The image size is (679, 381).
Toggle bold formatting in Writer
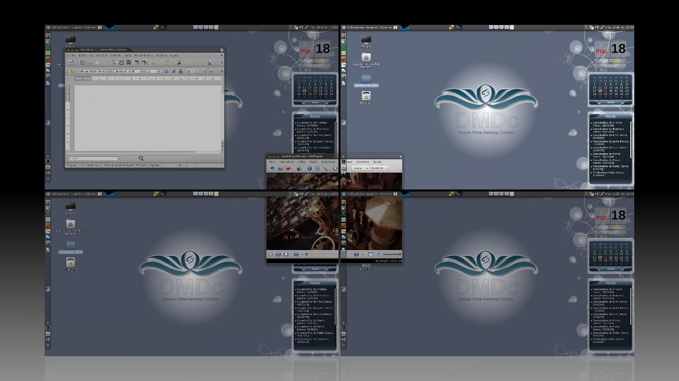tap(166, 71)
